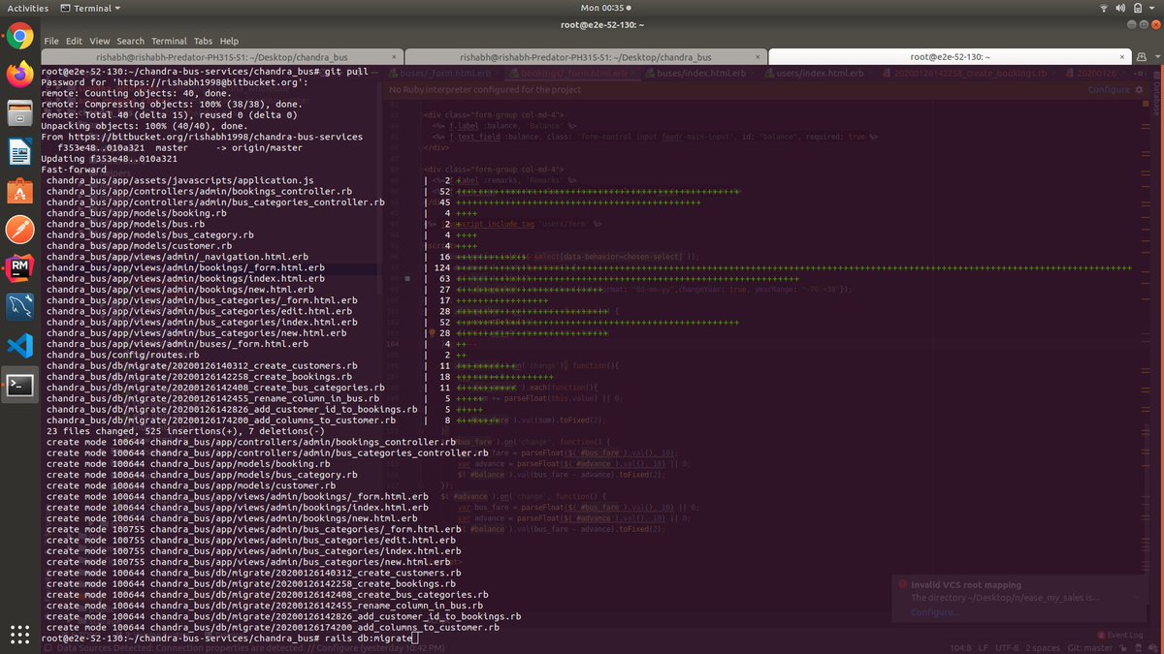1164x654 pixels.
Task: Click Configure for the Ruby interpreter in RubyMine
Action: (x=1108, y=89)
